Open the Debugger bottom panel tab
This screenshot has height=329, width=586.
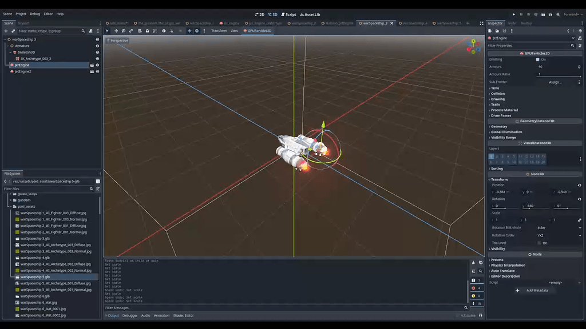[x=130, y=315]
